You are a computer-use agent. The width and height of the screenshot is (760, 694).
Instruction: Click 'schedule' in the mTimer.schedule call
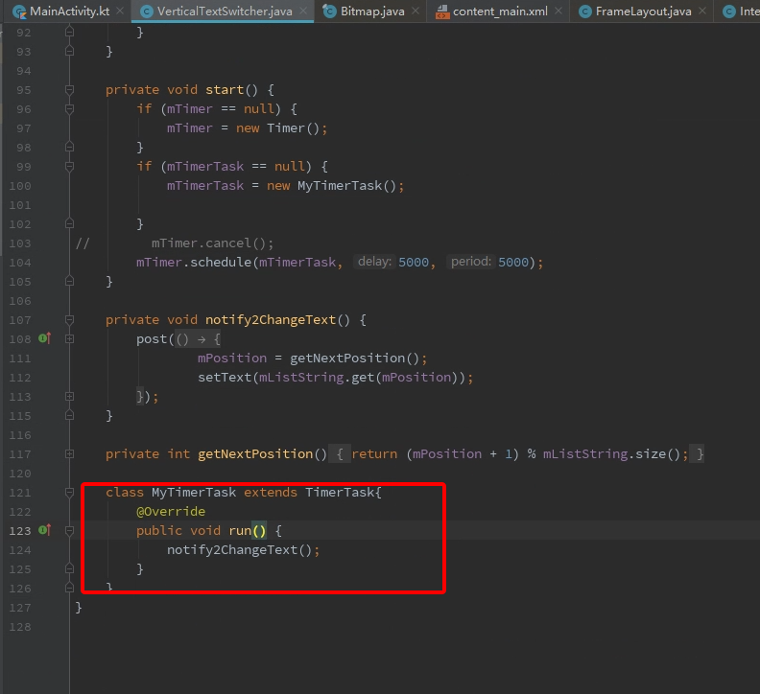[221, 262]
